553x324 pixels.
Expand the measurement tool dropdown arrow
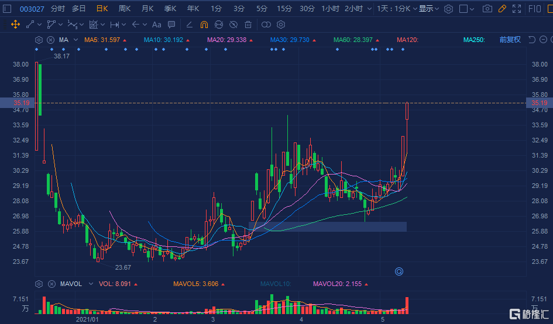(x=102, y=25)
